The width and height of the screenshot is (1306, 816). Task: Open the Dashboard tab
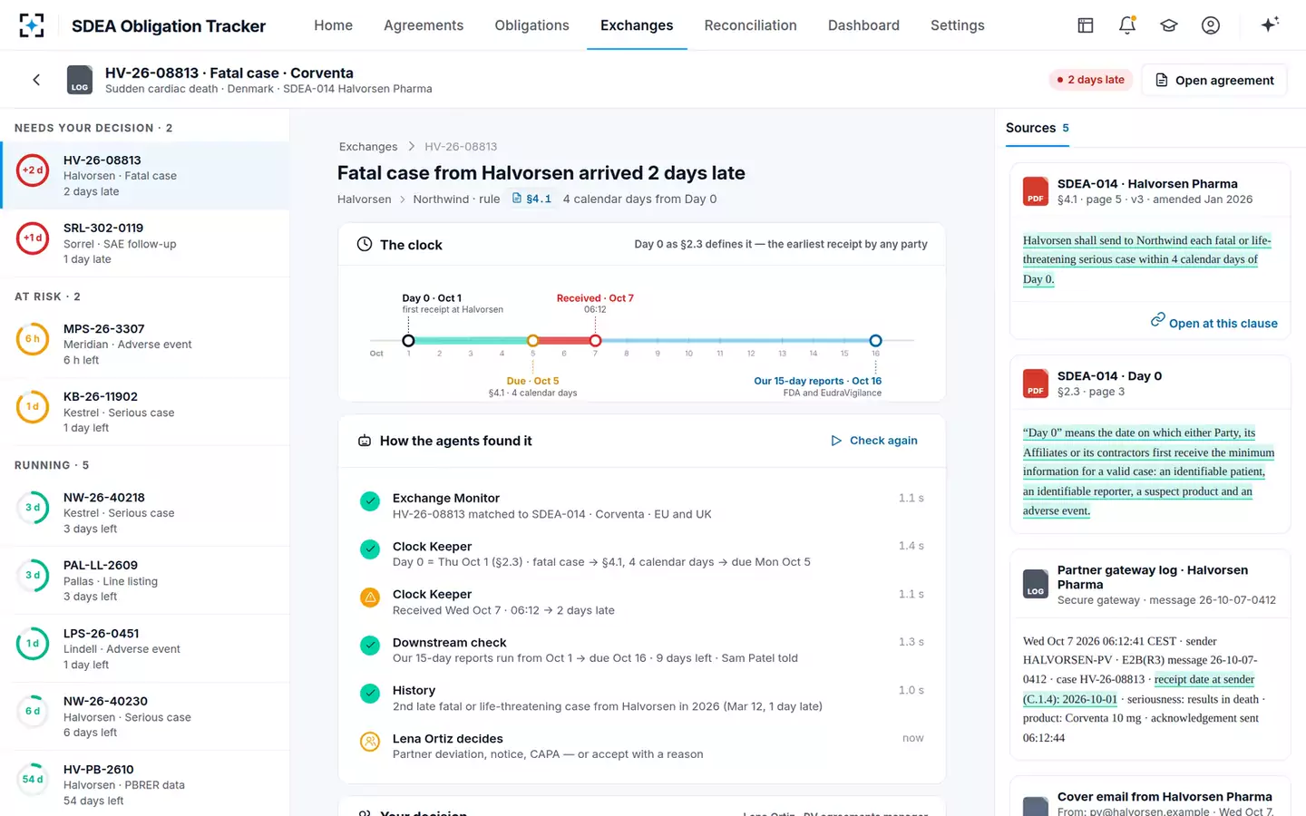(863, 25)
